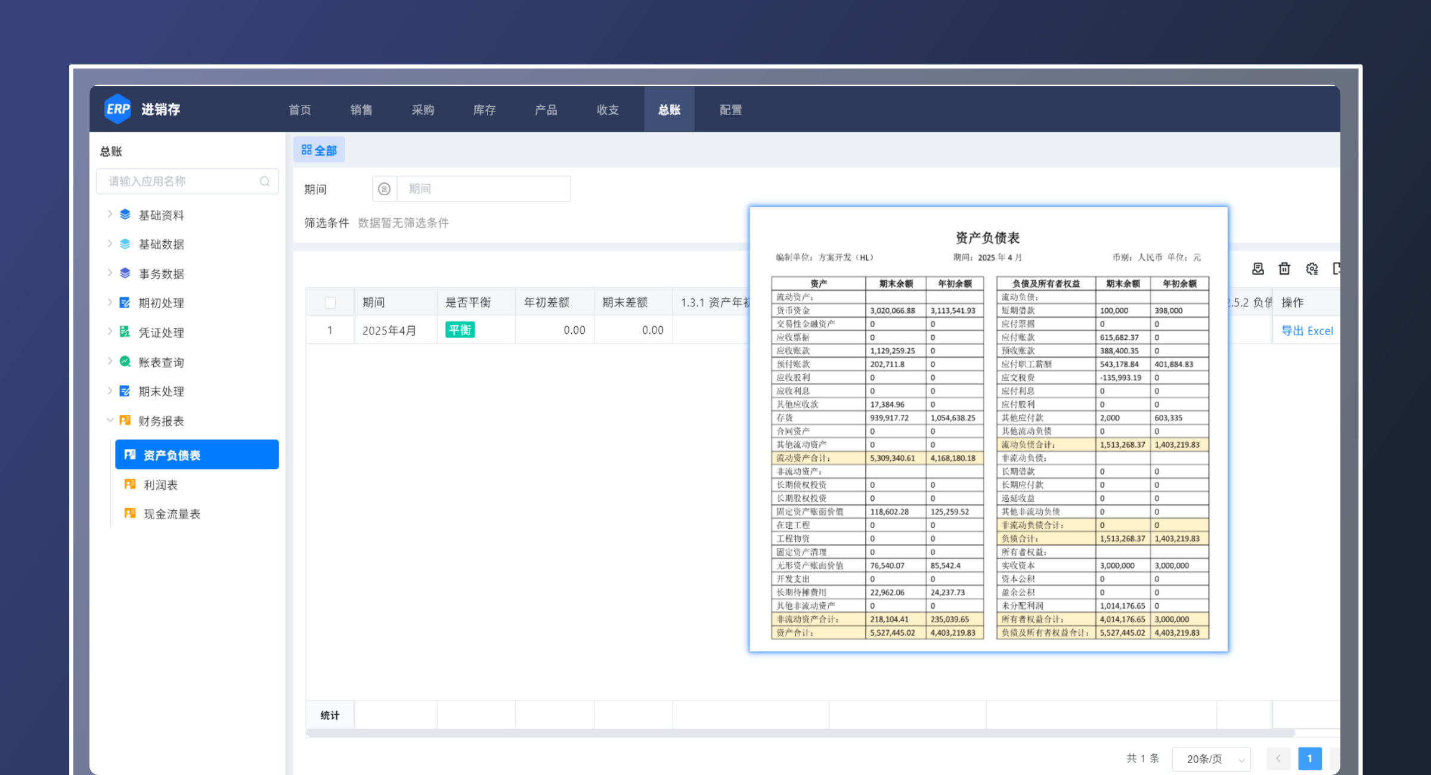Switch to the 总账 tab in the top menu

click(x=668, y=109)
